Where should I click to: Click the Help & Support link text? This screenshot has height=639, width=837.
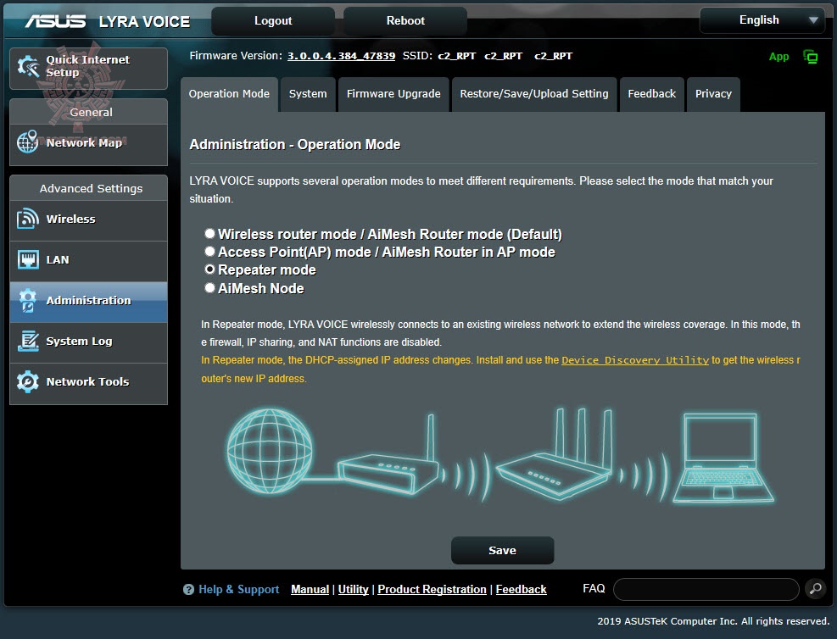click(x=238, y=589)
